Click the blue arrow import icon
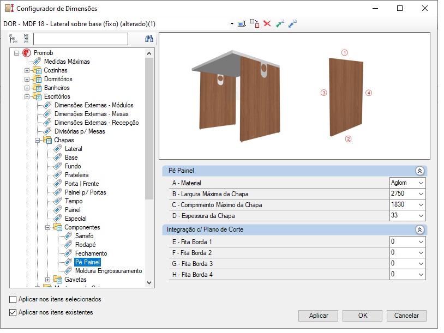The image size is (444, 333). tap(292, 24)
